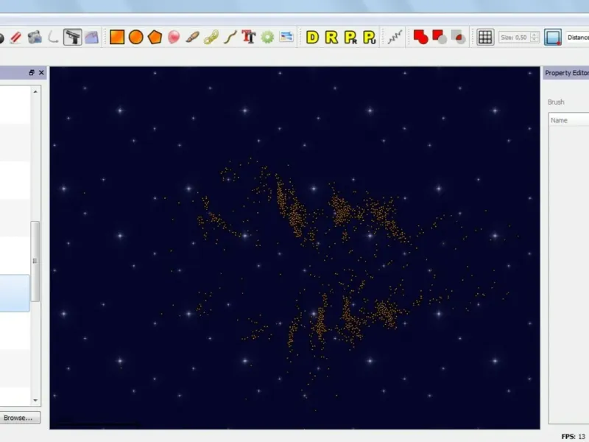Close the left side panel

coord(41,72)
